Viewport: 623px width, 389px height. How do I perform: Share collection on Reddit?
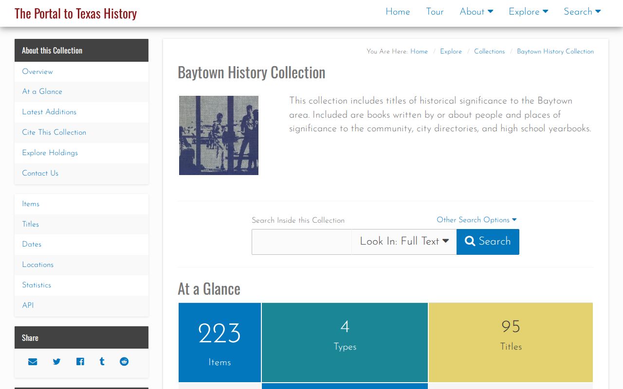[124, 362]
